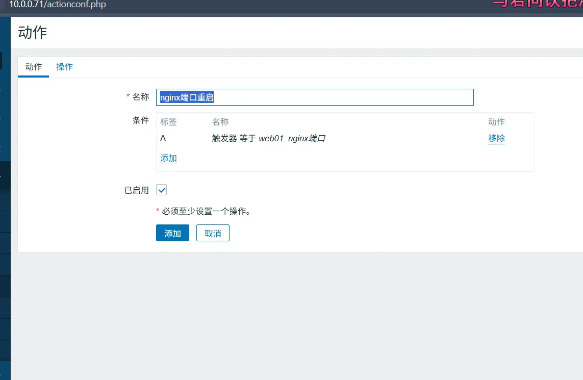
Task: Click the browser address bar URL actionconf.php
Action: click(57, 5)
